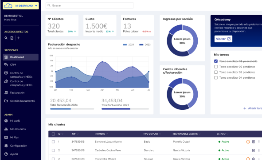
Task: Click into the Buscar search field
Action: click(90, 5)
